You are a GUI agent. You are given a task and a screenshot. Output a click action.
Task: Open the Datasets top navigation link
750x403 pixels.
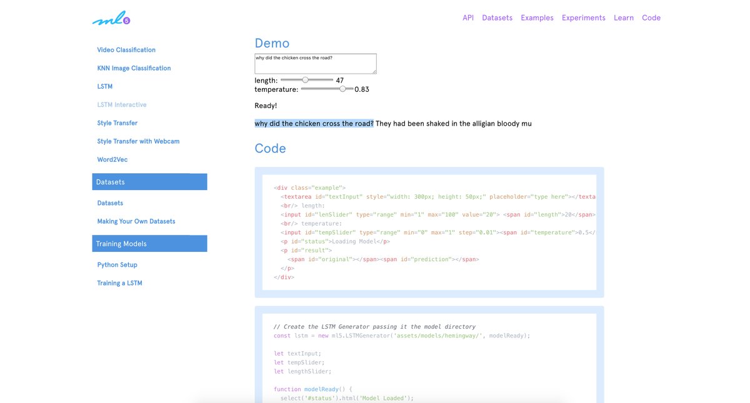click(x=497, y=18)
